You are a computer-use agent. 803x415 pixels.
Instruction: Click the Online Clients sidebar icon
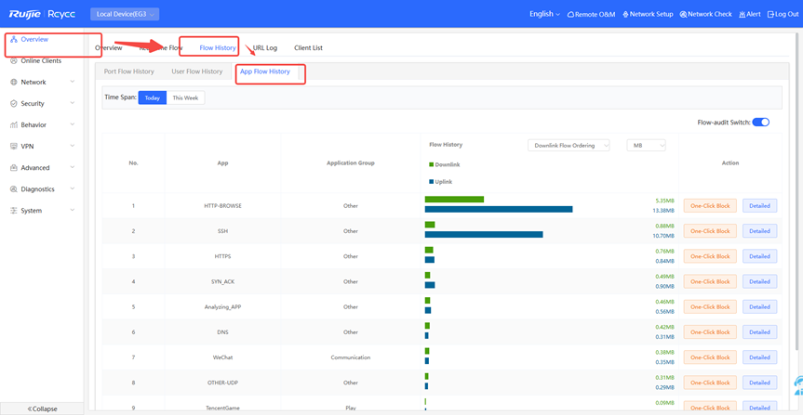14,61
